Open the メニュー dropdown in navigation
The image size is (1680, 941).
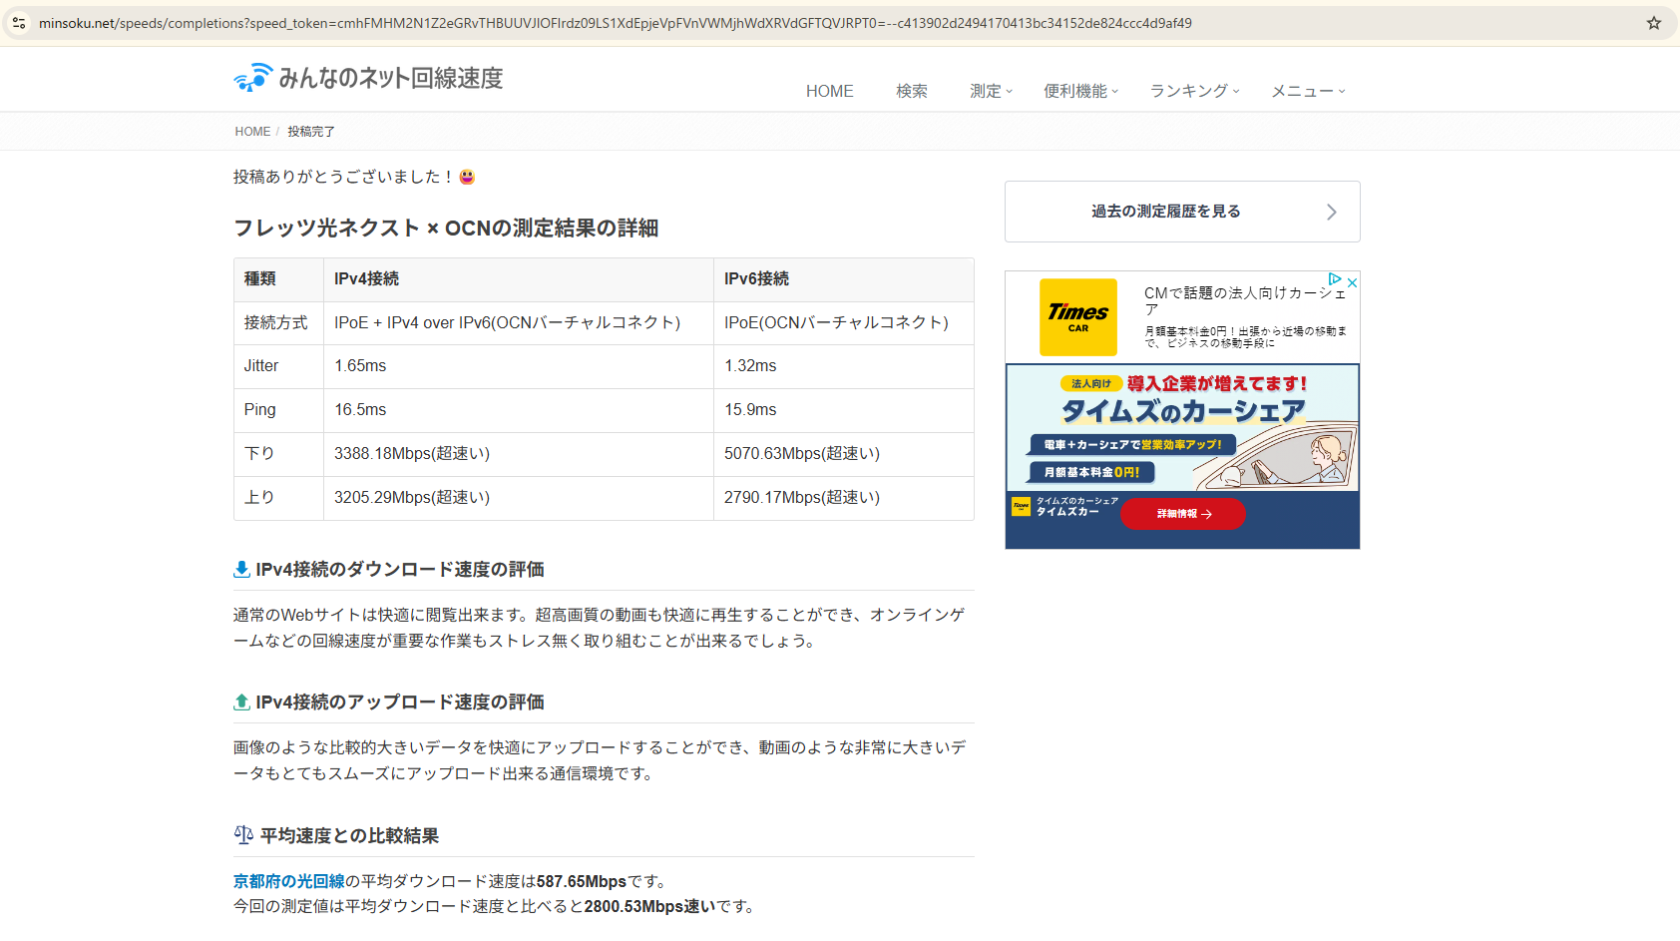(x=1307, y=91)
